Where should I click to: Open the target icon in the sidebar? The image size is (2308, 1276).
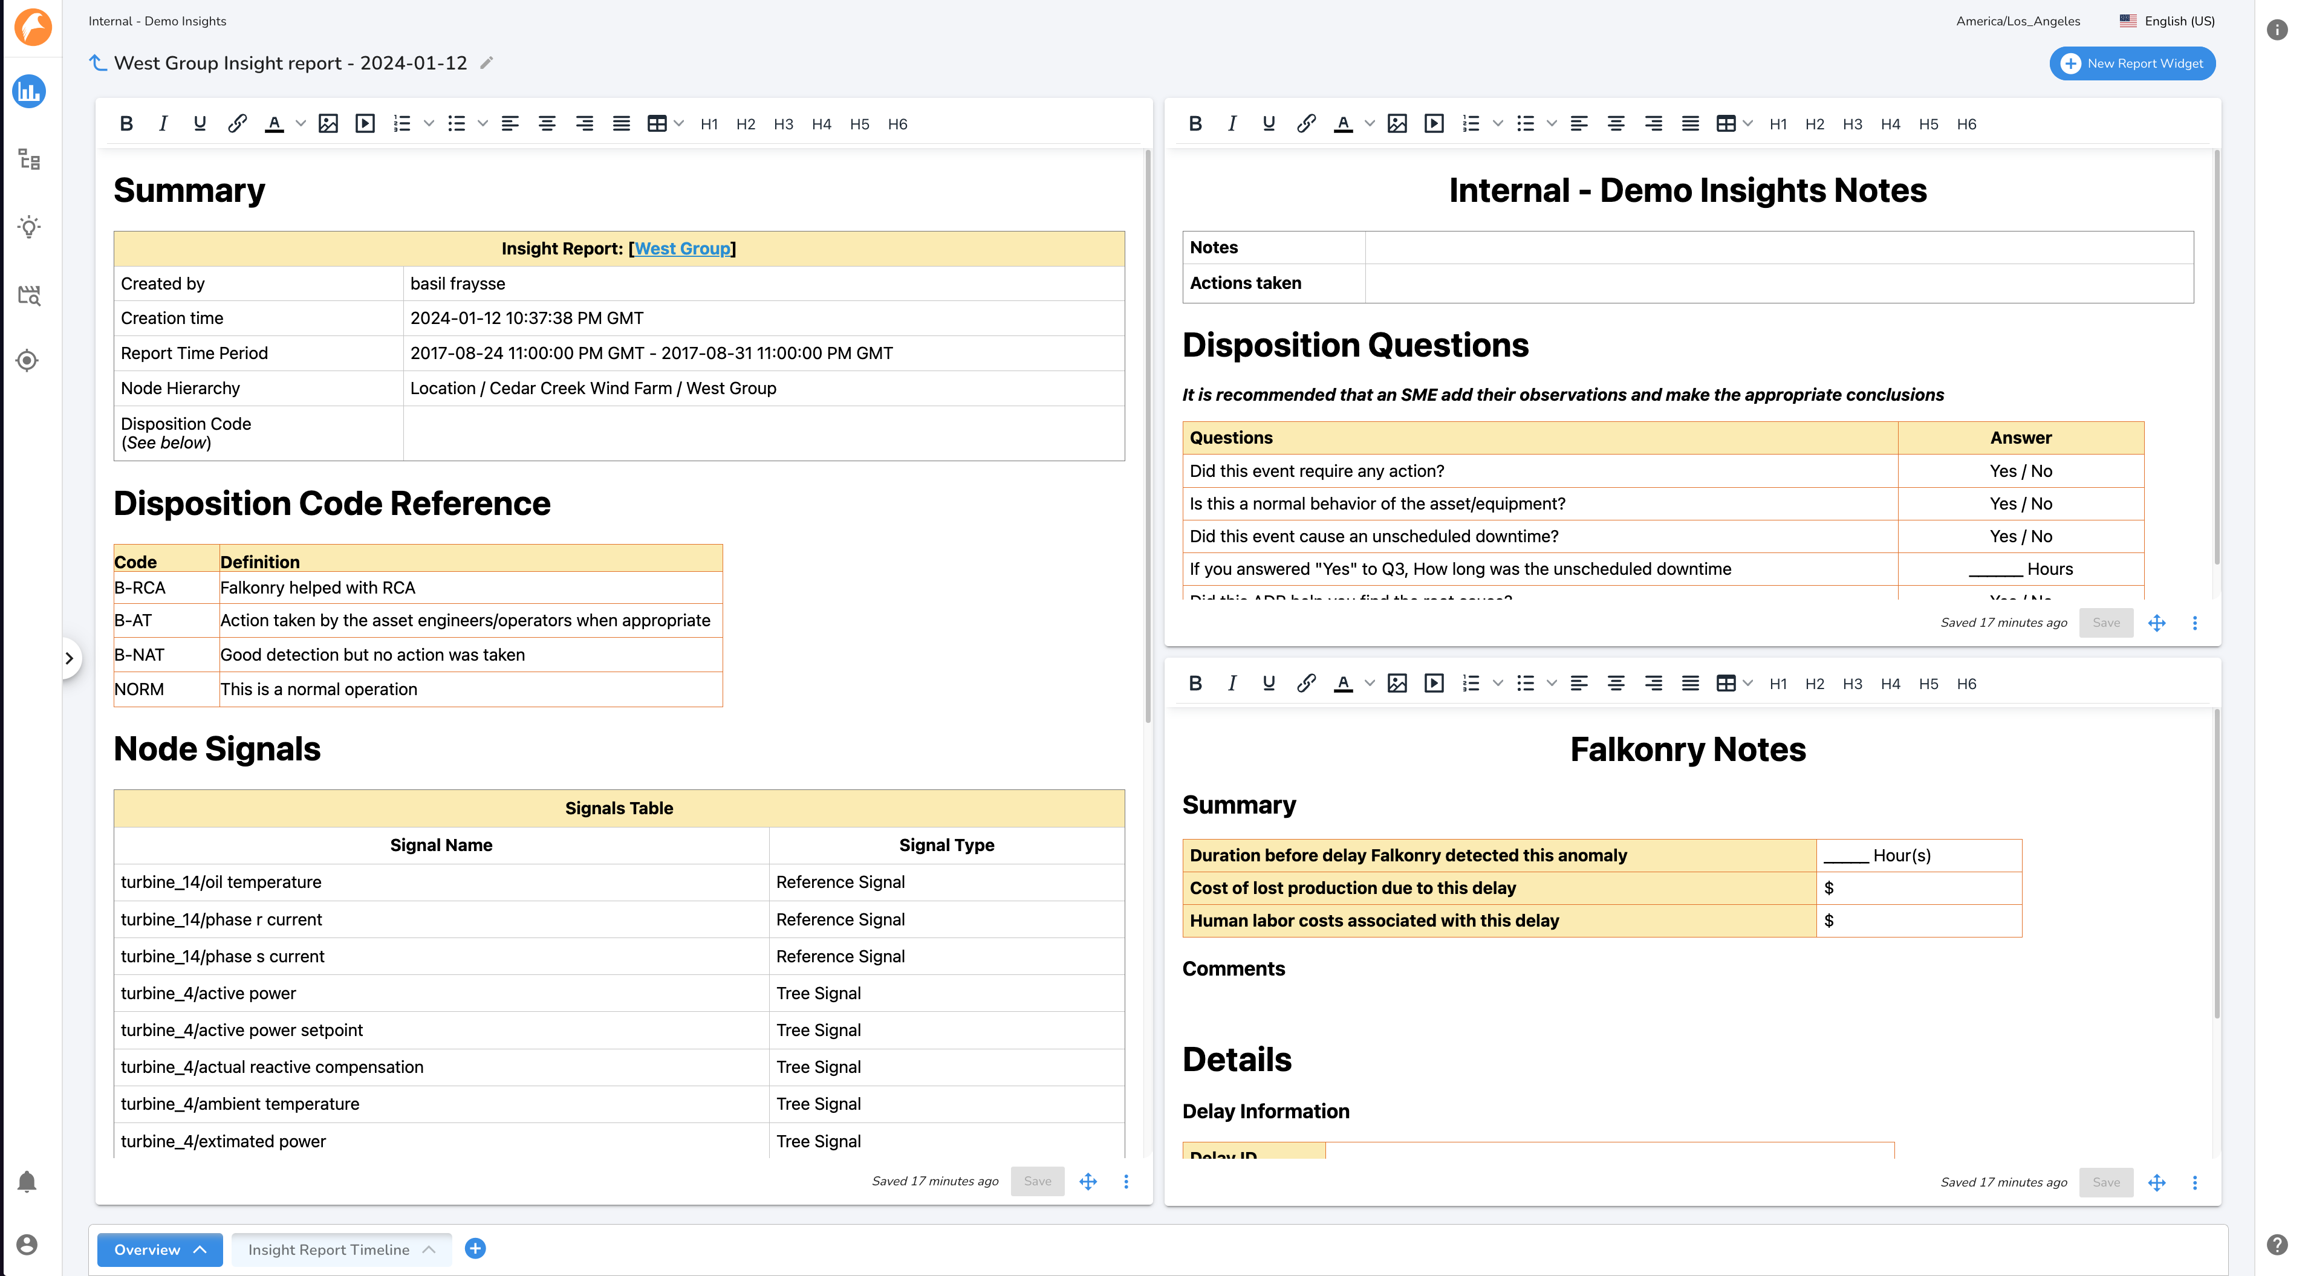click(x=28, y=360)
